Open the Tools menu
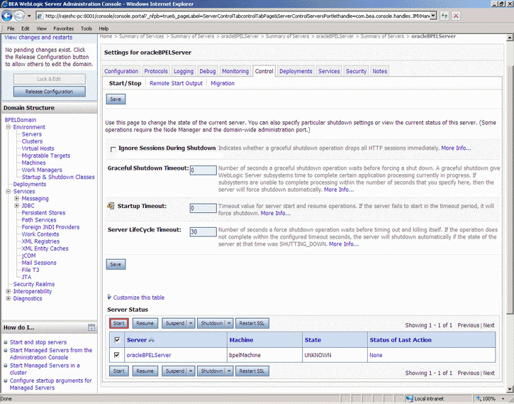 click(86, 28)
